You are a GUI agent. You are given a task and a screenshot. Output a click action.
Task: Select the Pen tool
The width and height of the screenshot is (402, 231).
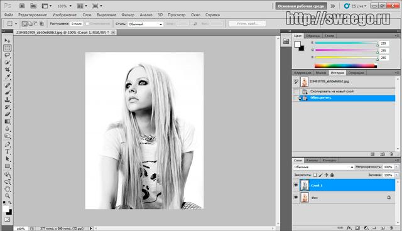(7, 144)
